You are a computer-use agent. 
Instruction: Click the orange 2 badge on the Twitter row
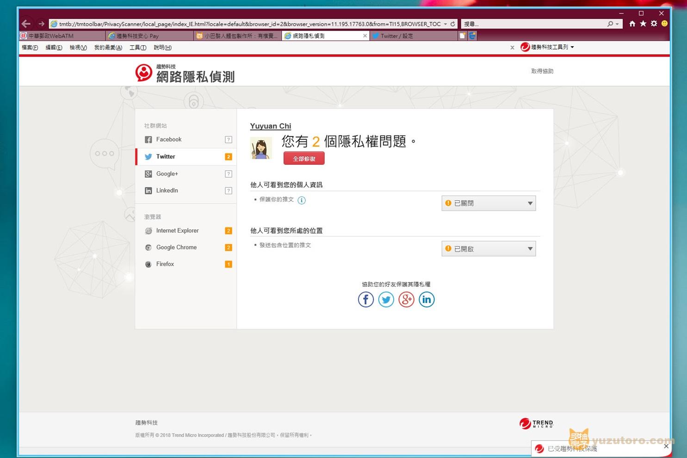(x=229, y=157)
